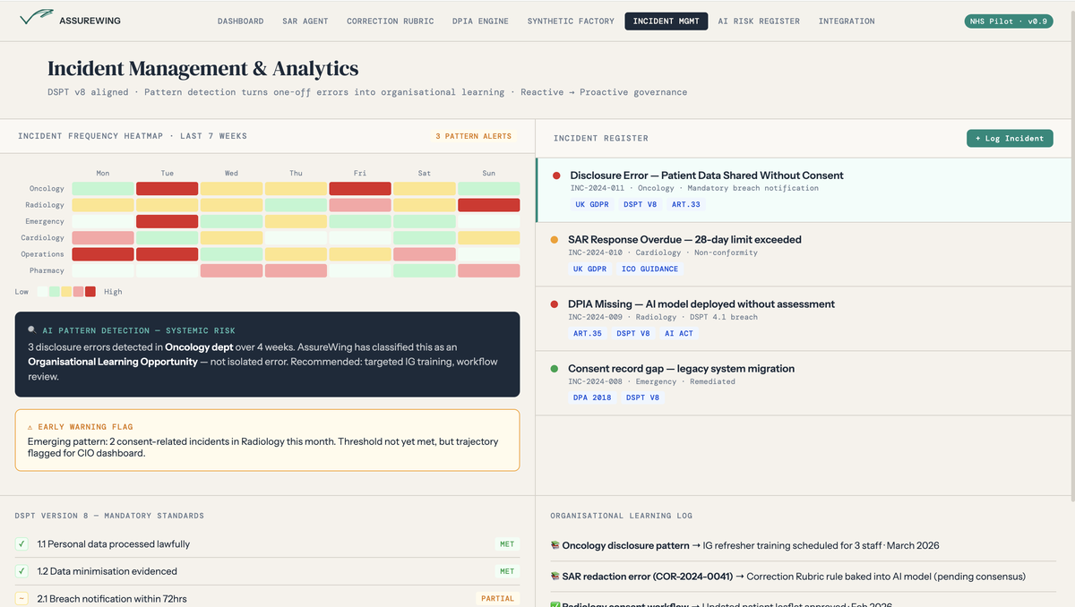Click the 'INC-2024-011' incident reference text
The height and width of the screenshot is (607, 1075).
tap(599, 188)
